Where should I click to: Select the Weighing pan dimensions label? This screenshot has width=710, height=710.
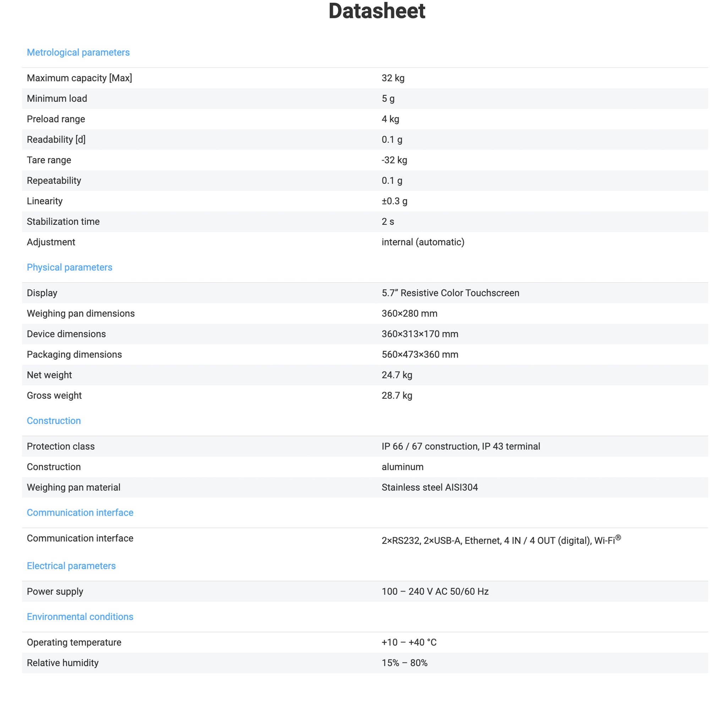[x=81, y=313]
